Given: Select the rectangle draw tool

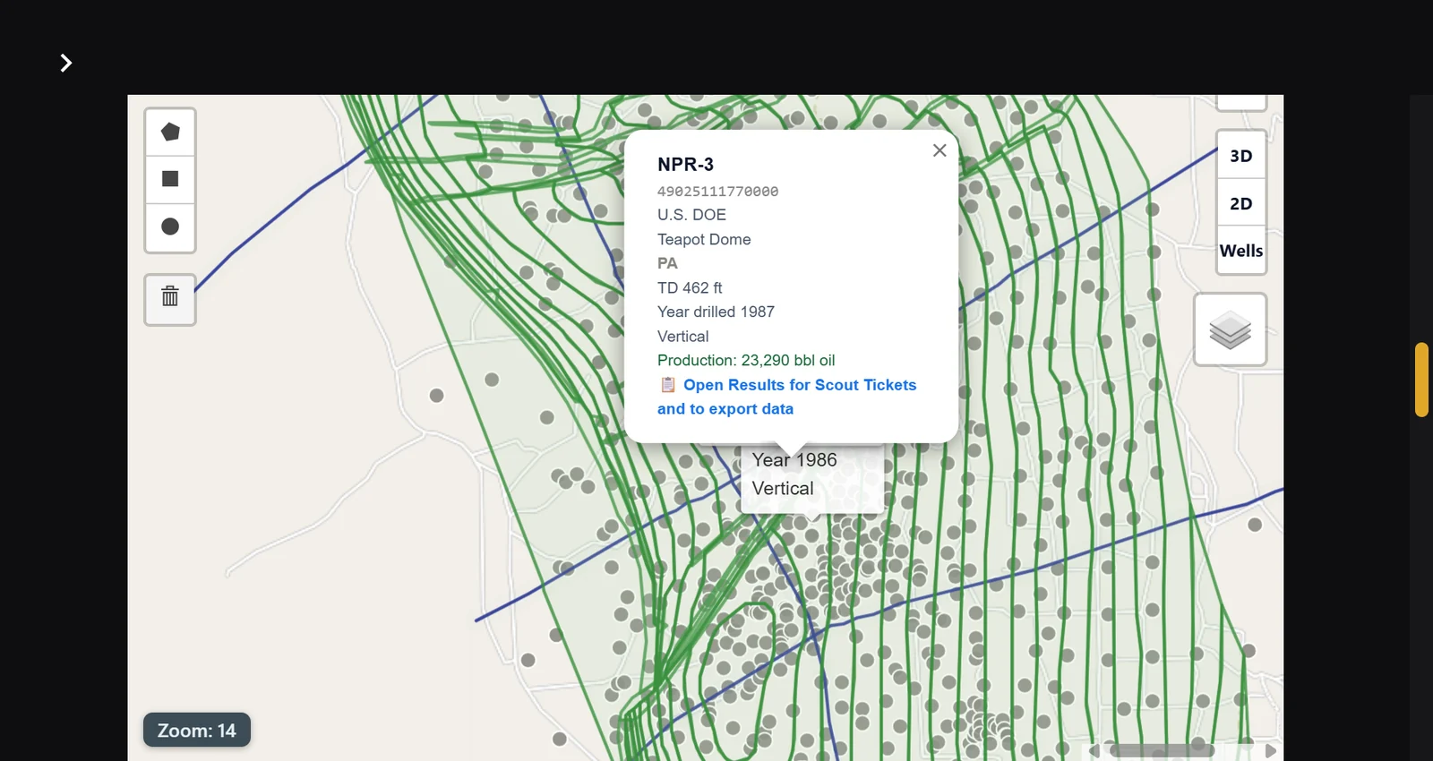Looking at the screenshot, I should 170,179.
